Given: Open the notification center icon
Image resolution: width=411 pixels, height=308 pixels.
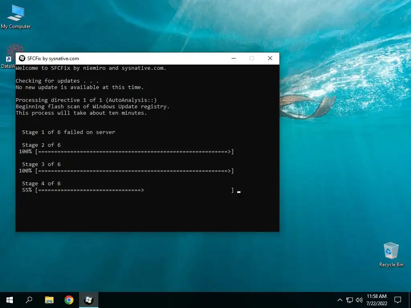Looking at the screenshot, I should pyautogui.click(x=398, y=300).
